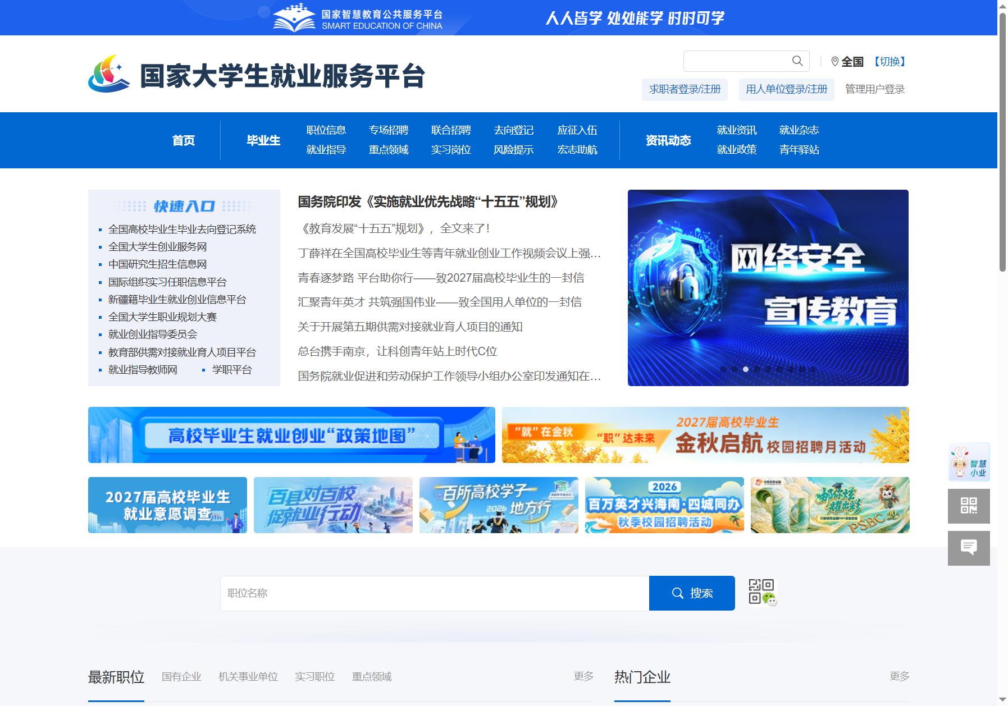
Task: Click the 网络安全宣传教育 carousel image
Action: click(768, 288)
